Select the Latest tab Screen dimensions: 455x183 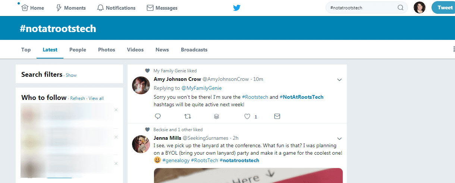50,50
